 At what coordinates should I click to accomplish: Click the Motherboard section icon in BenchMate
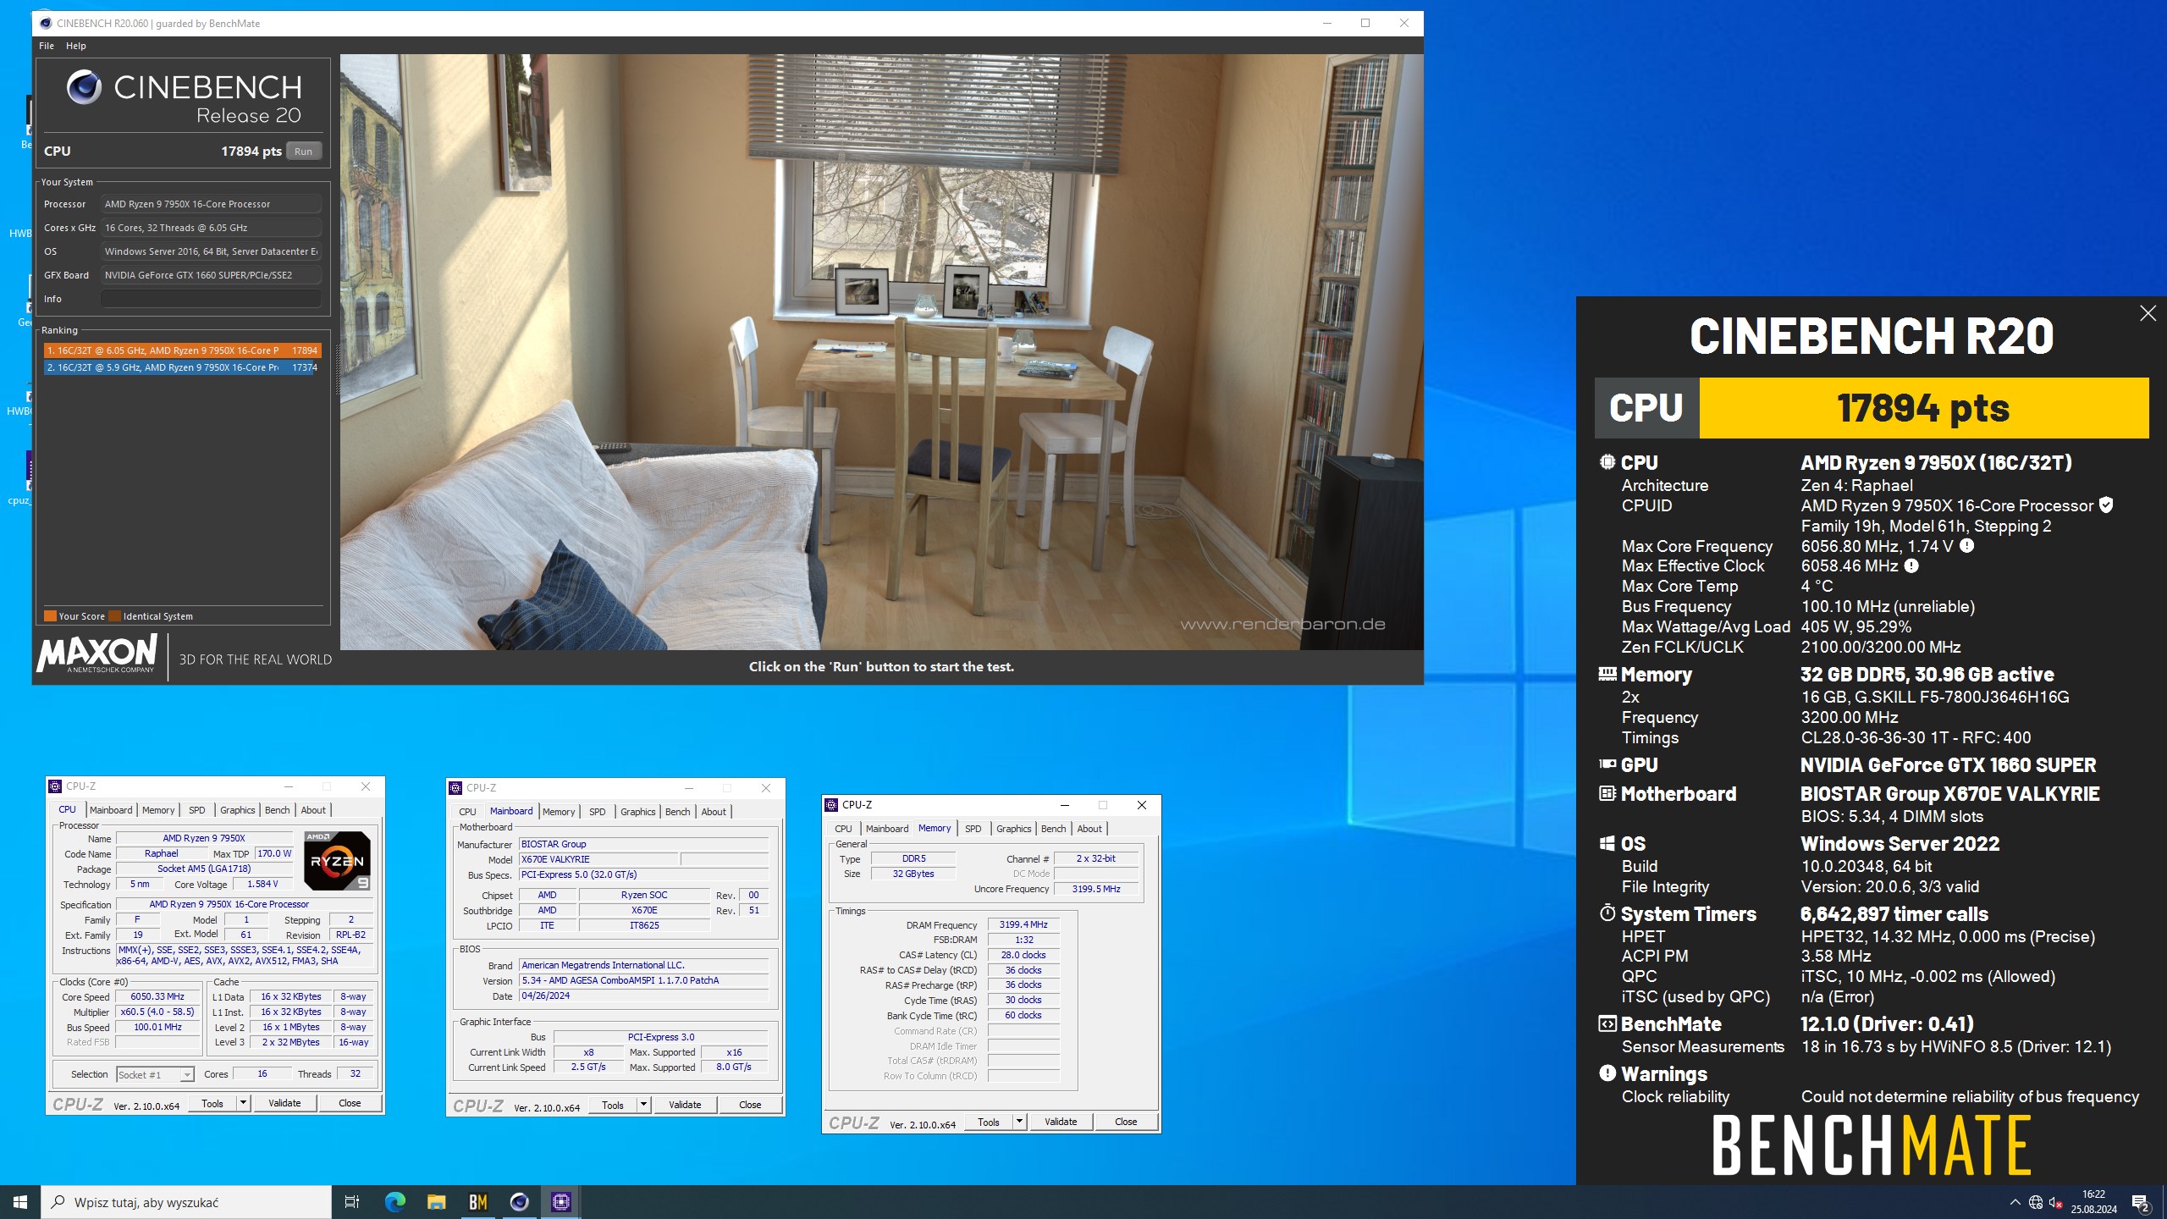(x=1607, y=793)
